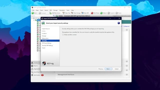Click the search magnifier icon
Image resolution: width=160 pixels, height=90 pixels.
coord(54,16)
